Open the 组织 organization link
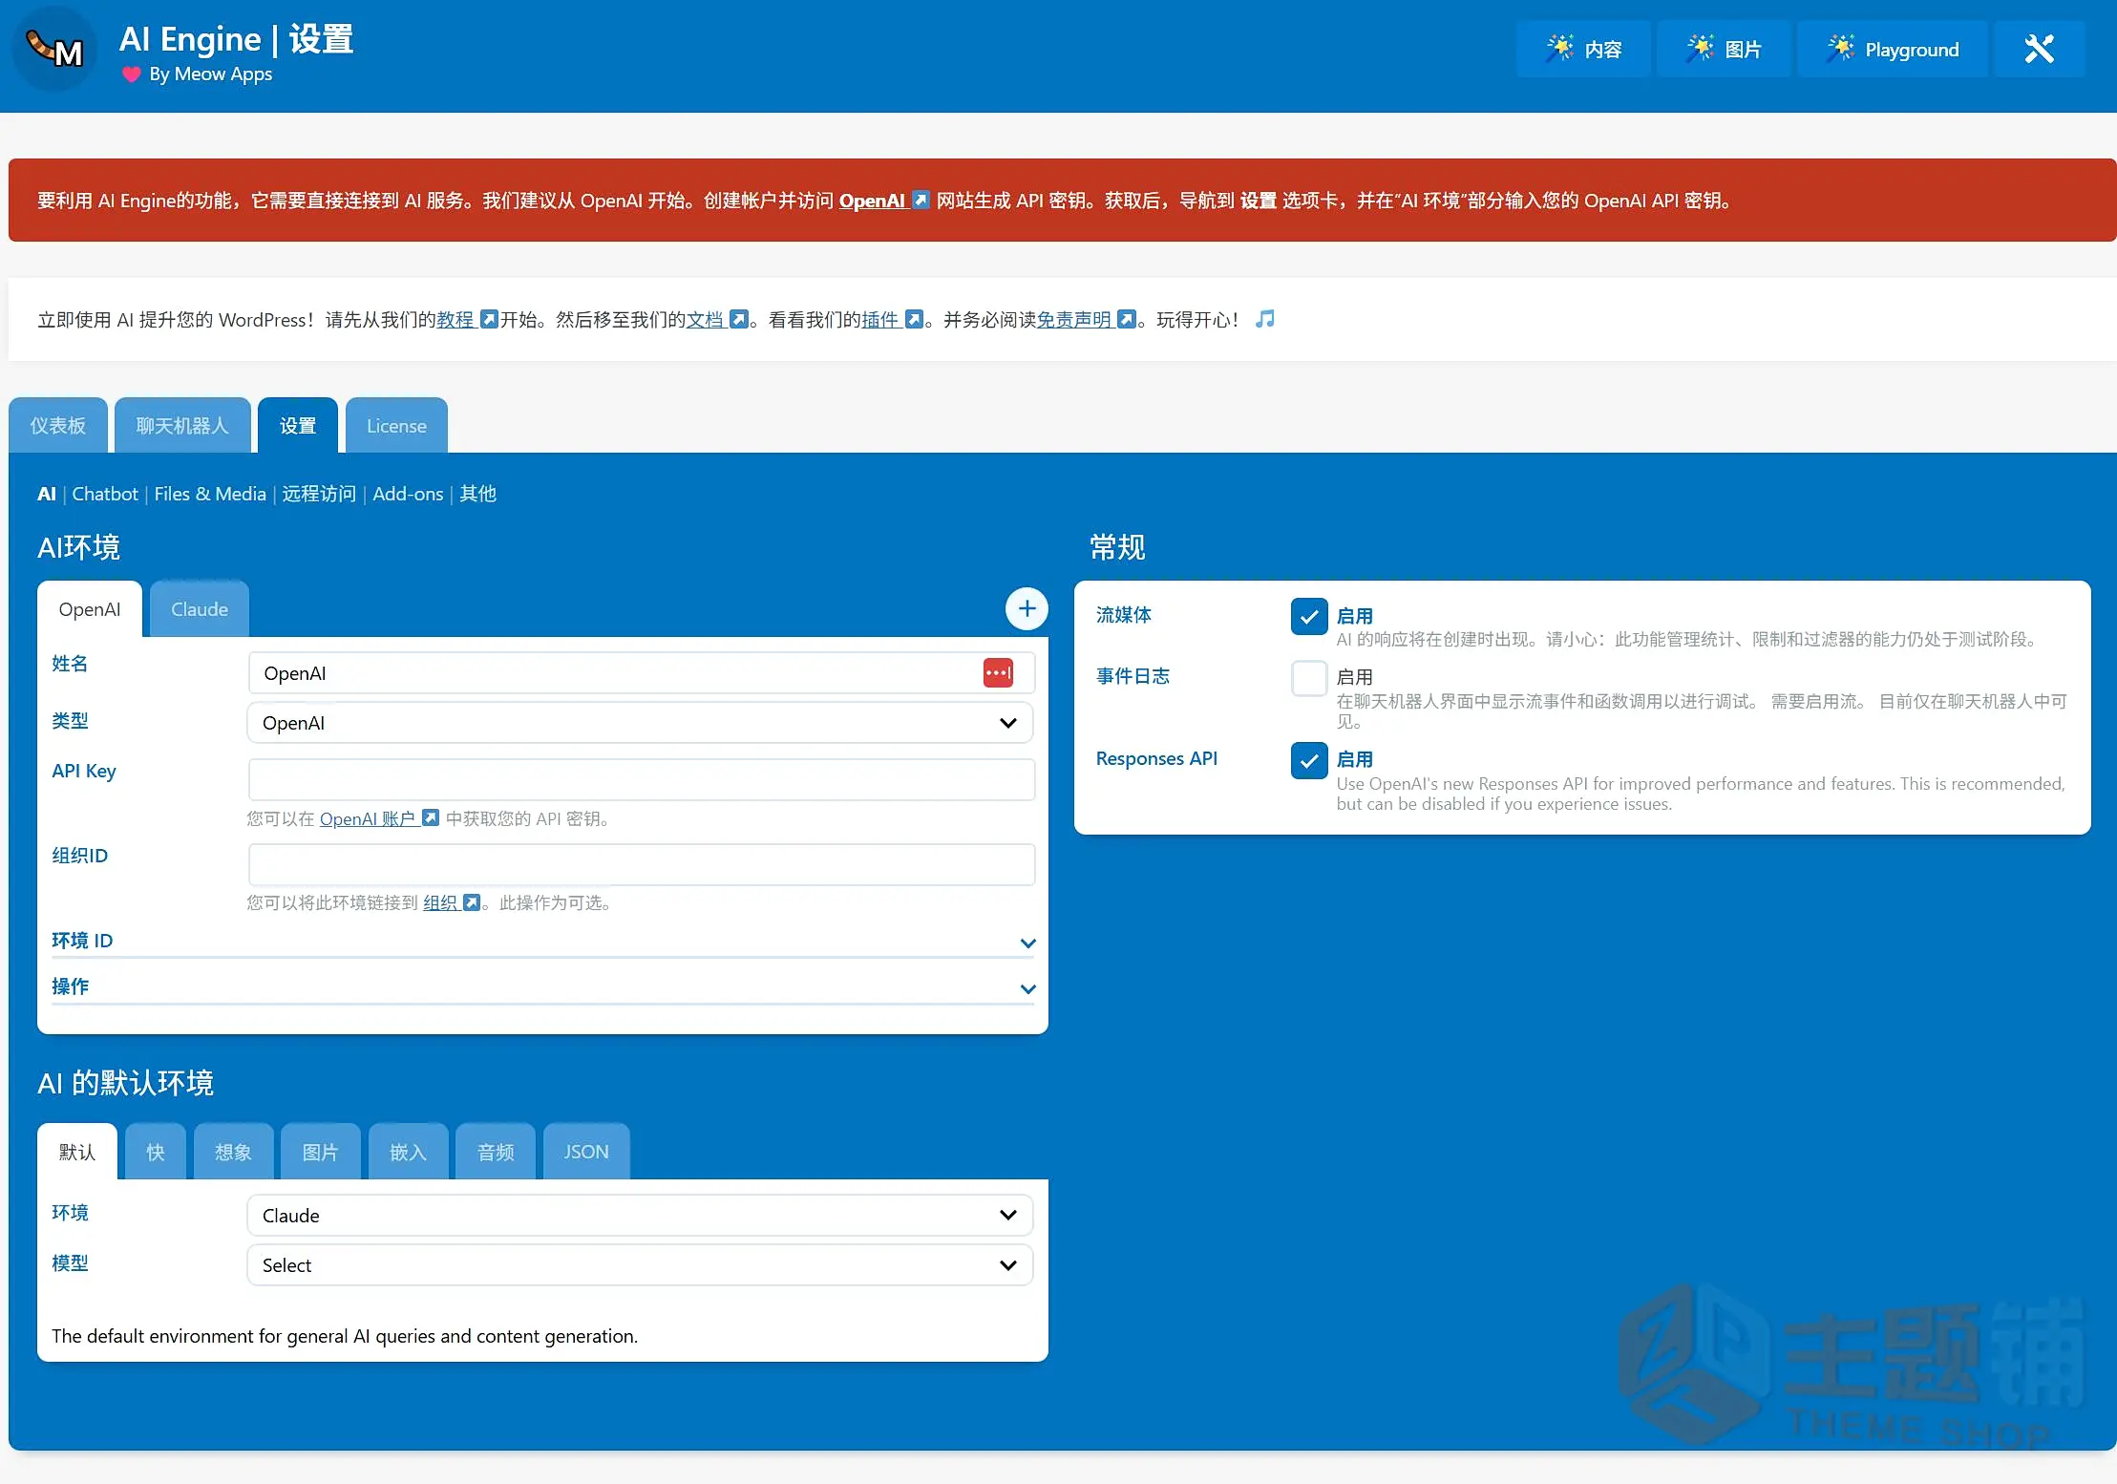 [x=452, y=902]
